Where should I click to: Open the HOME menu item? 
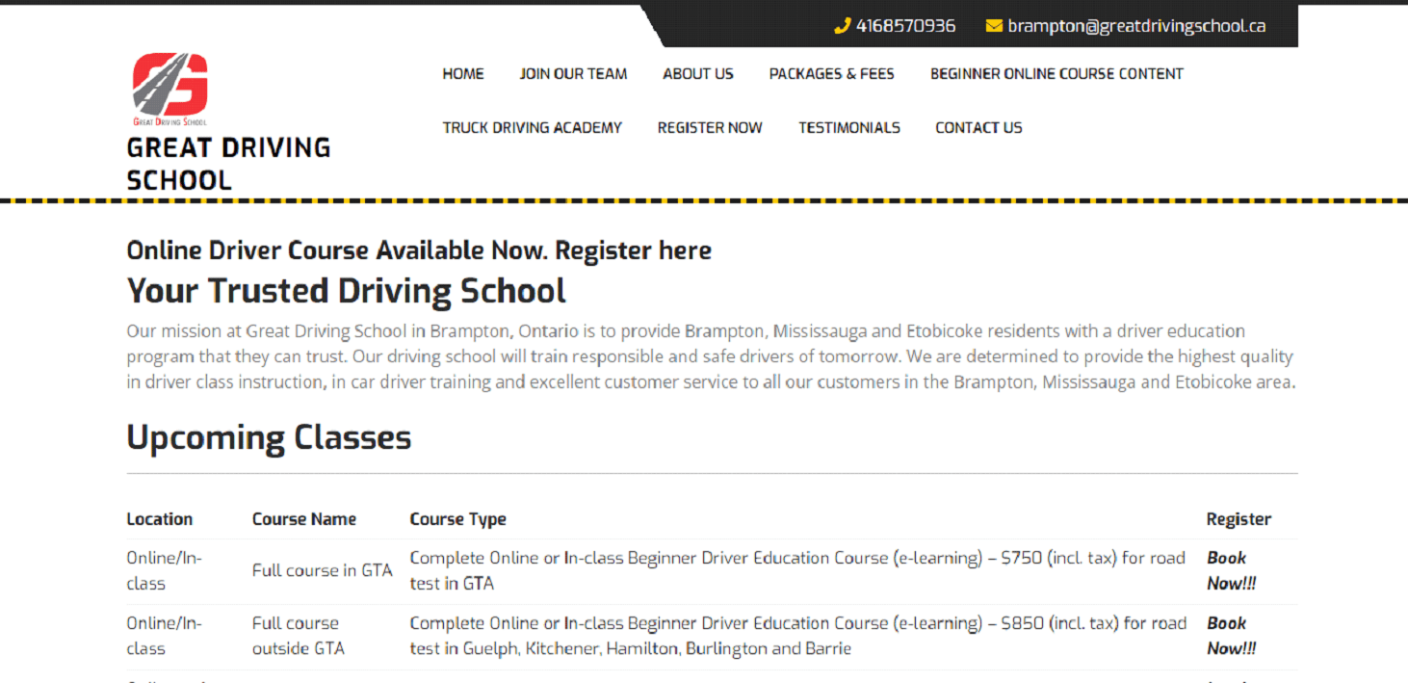pyautogui.click(x=463, y=73)
